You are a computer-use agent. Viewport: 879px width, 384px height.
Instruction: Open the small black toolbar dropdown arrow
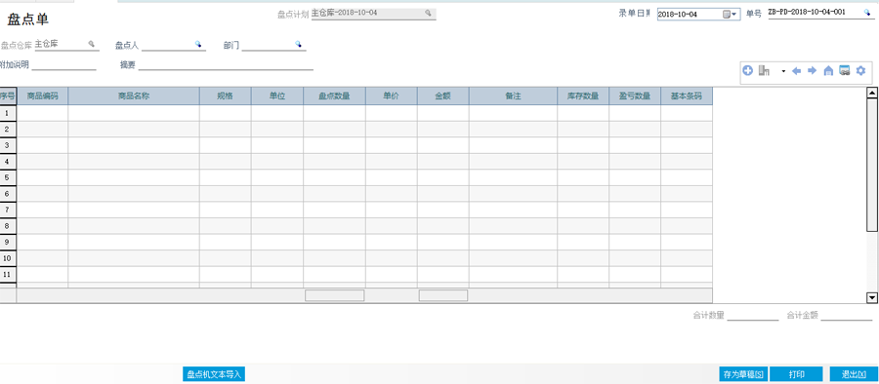pyautogui.click(x=783, y=71)
